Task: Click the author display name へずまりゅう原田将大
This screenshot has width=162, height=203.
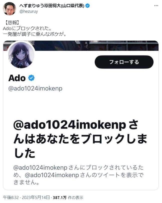Action: 52,6
